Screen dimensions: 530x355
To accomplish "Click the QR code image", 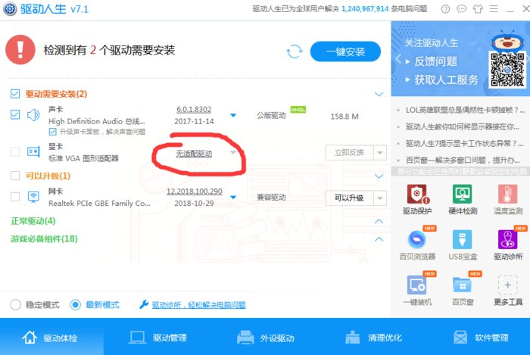I will pyautogui.click(x=507, y=69).
